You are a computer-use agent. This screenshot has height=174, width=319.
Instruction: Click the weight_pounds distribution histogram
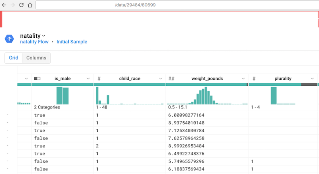(x=207, y=95)
